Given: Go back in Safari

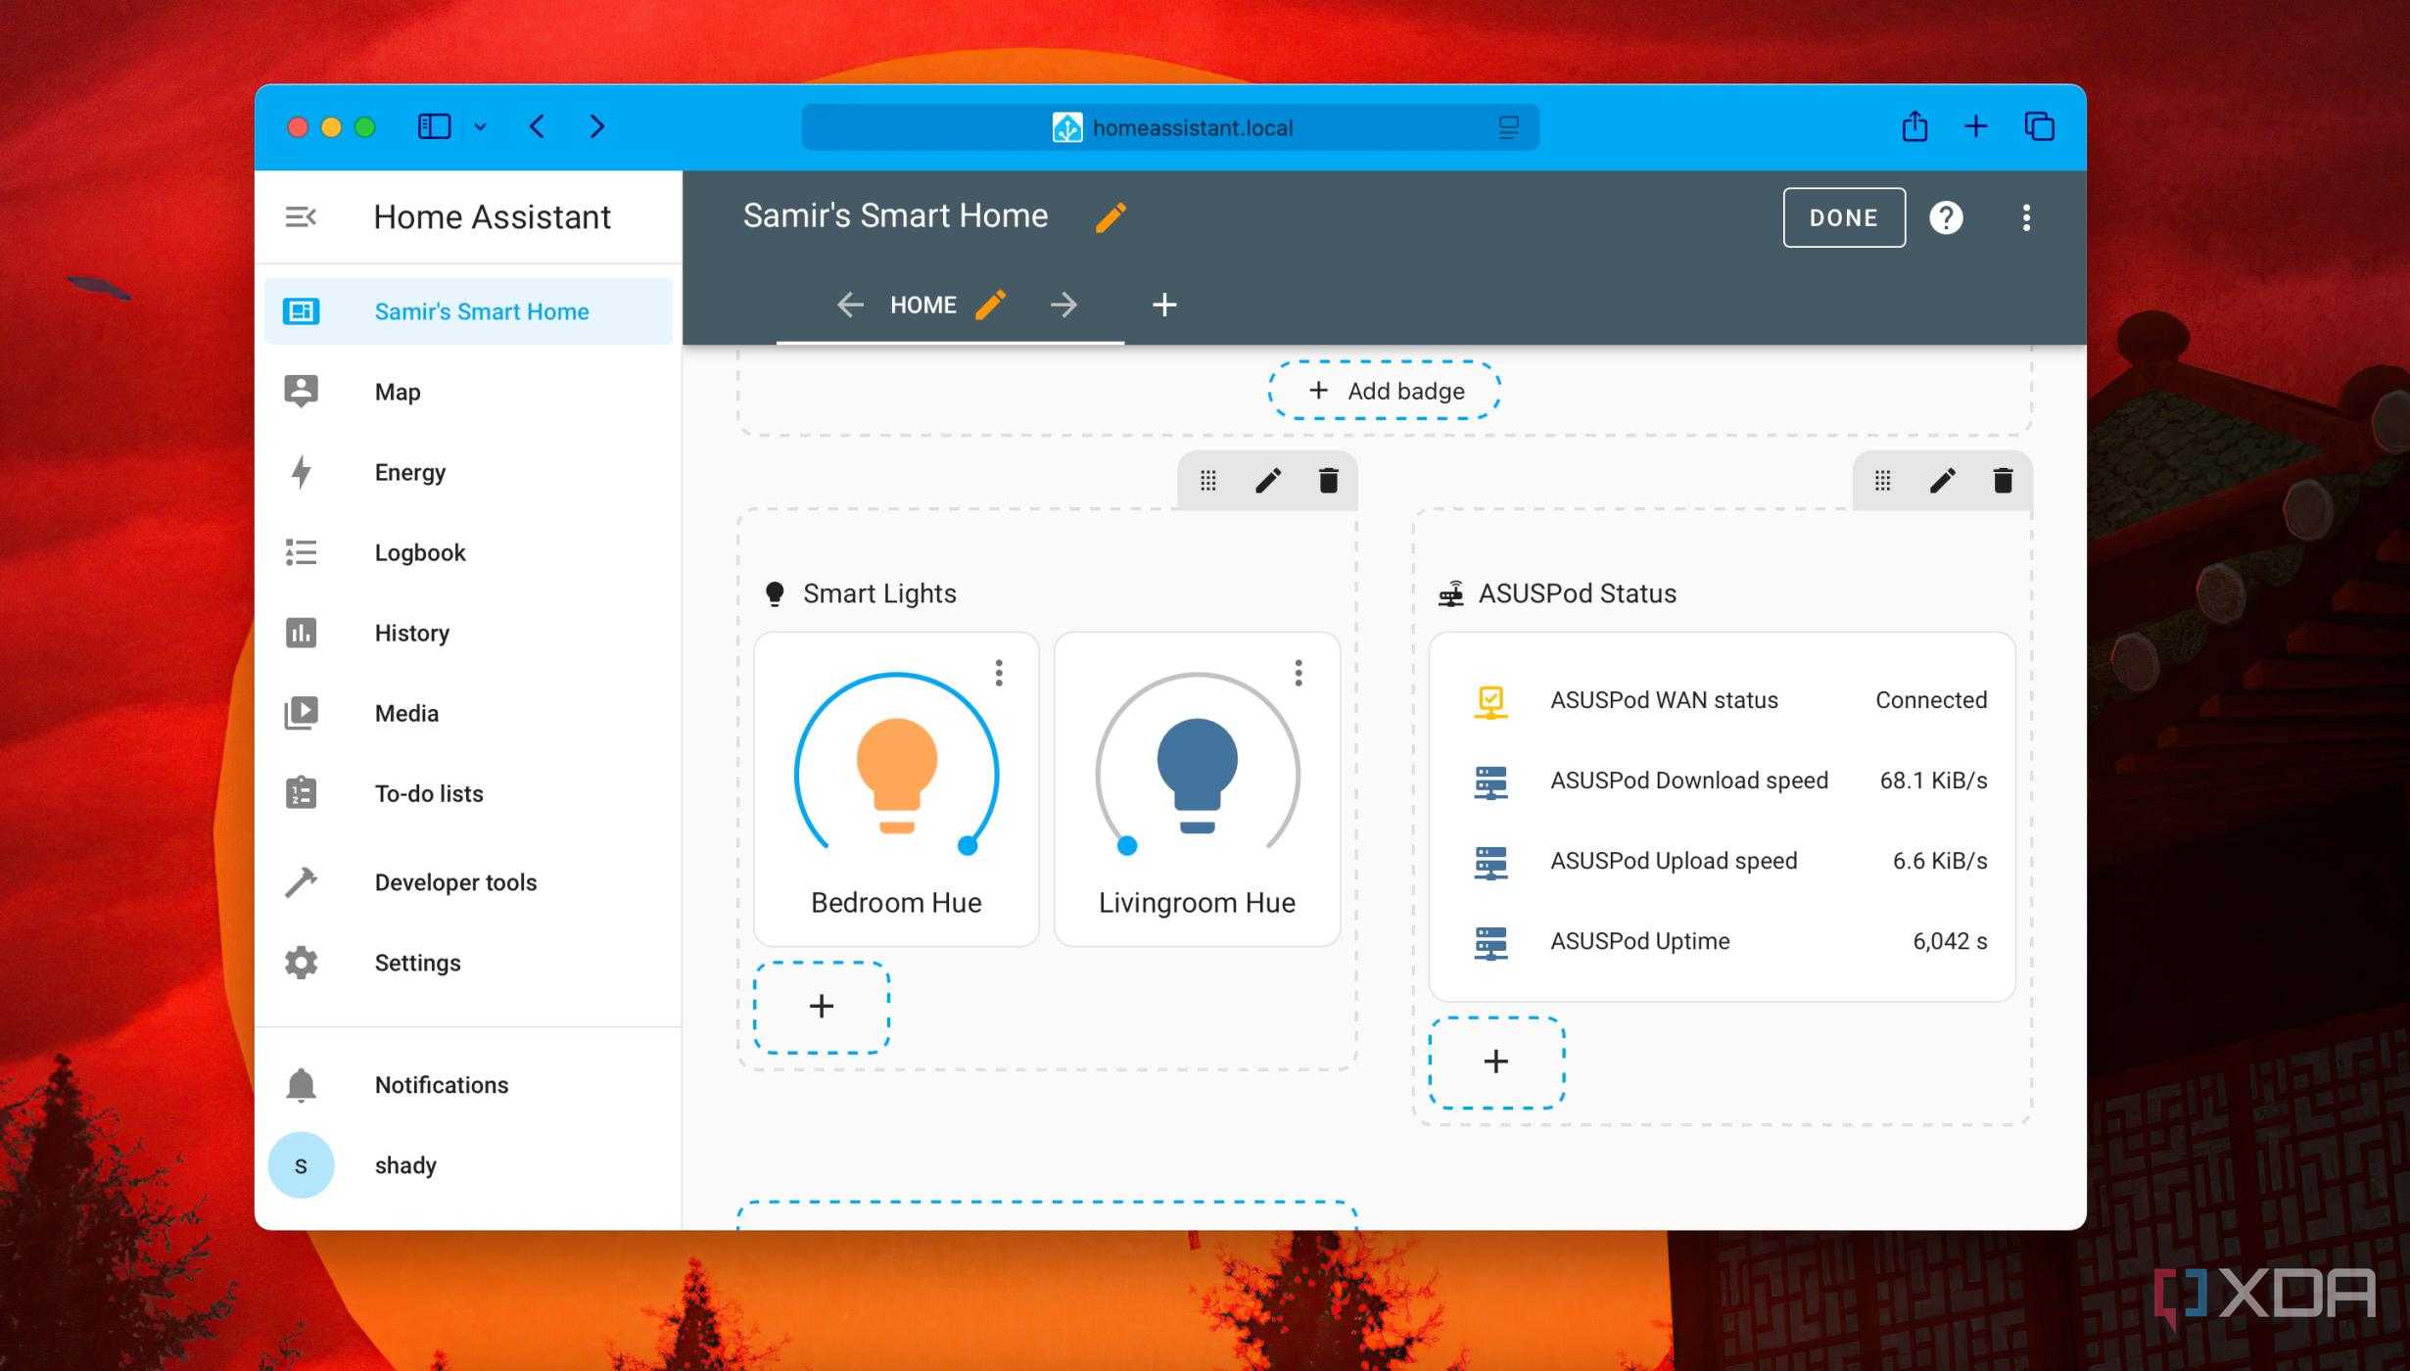Looking at the screenshot, I should [537, 126].
